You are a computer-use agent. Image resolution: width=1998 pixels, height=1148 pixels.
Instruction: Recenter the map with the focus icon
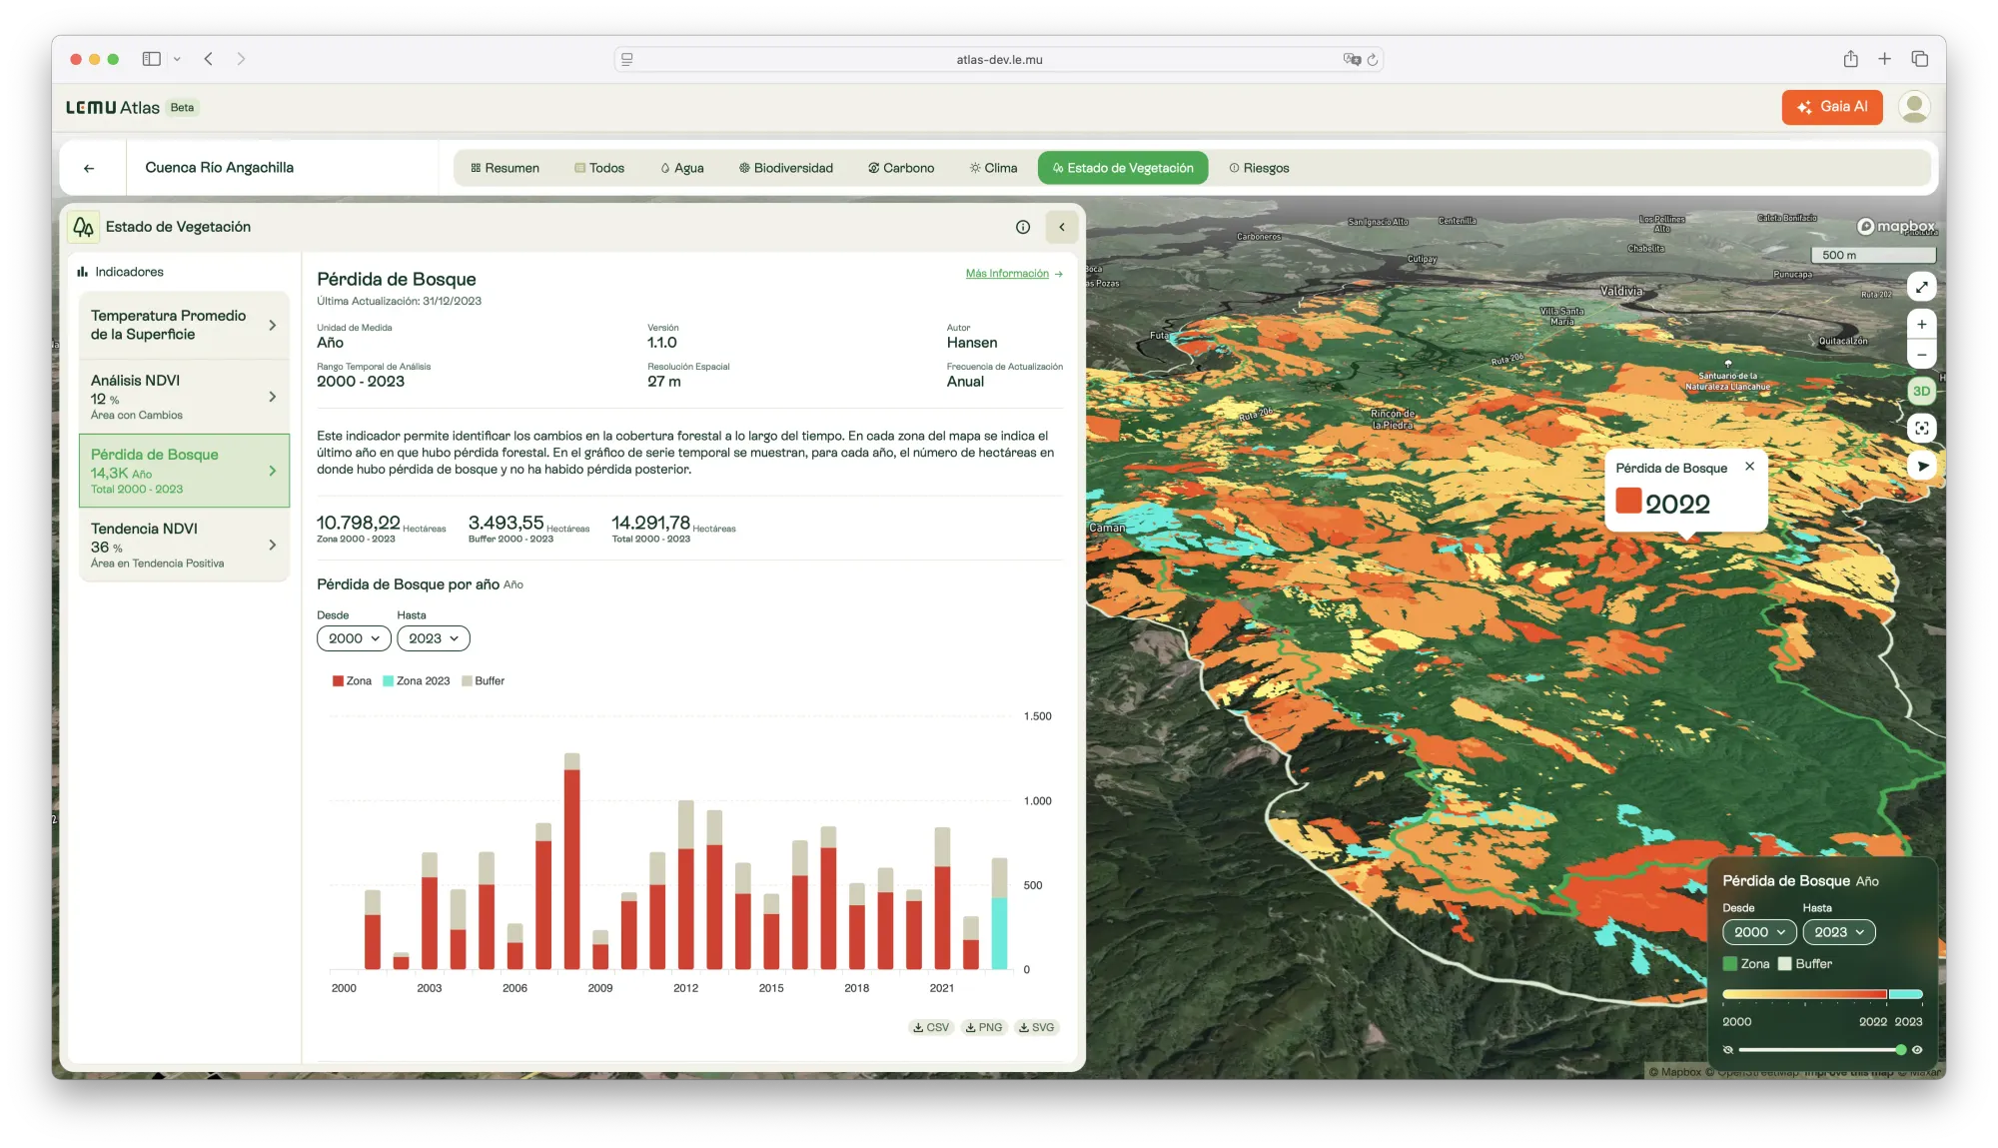[x=1921, y=428]
